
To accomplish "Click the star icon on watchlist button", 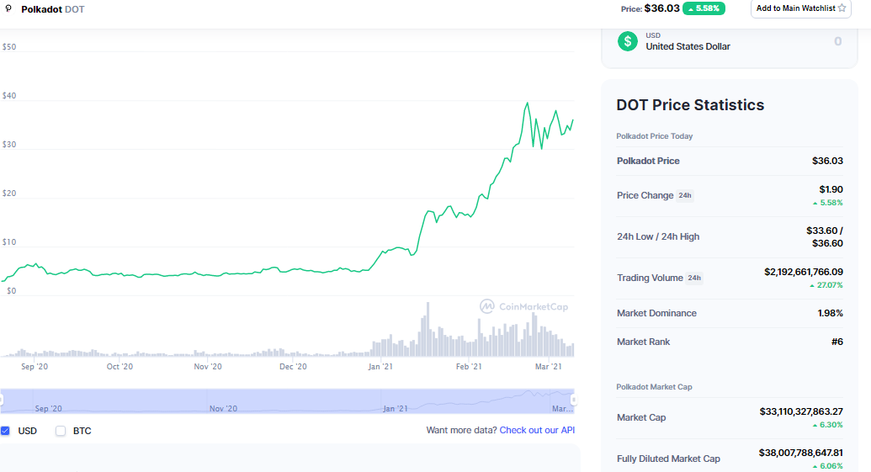I will pos(842,8).
